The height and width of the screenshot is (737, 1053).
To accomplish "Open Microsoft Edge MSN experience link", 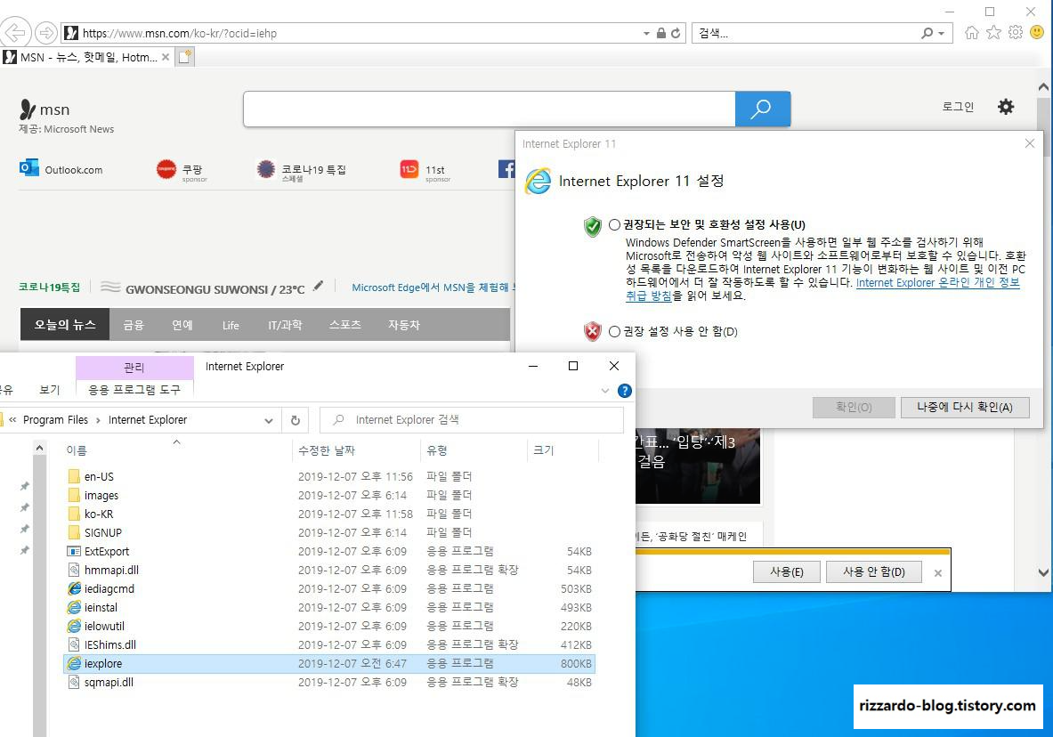I will point(432,288).
